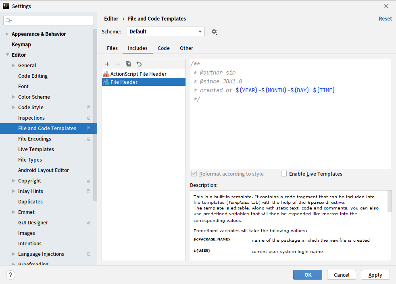396x284 pixels.
Task: Click project-level icon beside Code Style
Action: point(88,108)
